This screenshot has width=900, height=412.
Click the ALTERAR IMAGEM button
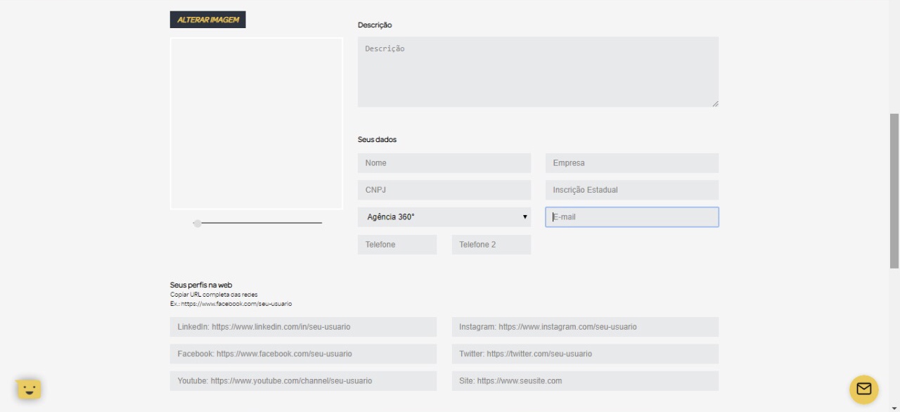(x=207, y=20)
